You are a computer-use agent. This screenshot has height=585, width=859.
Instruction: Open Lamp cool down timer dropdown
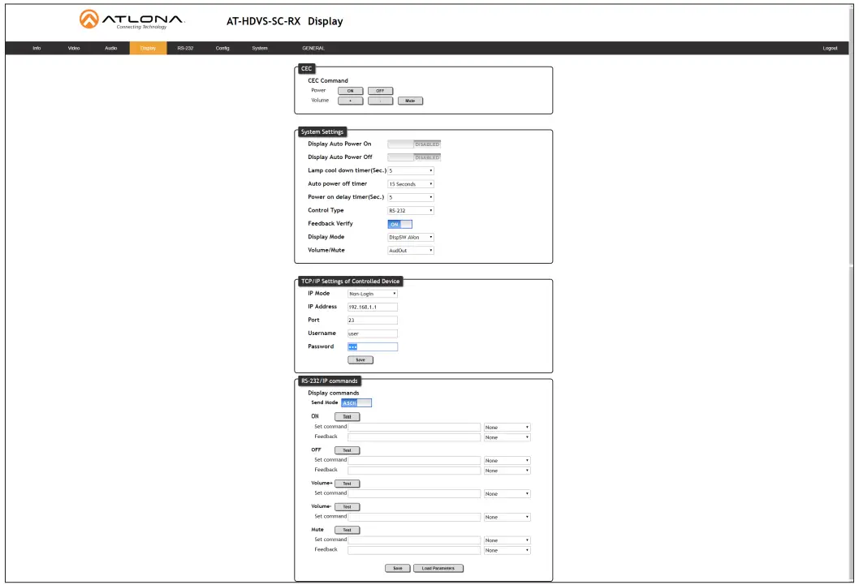pos(411,170)
